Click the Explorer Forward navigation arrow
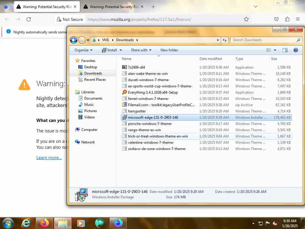 [82, 40]
